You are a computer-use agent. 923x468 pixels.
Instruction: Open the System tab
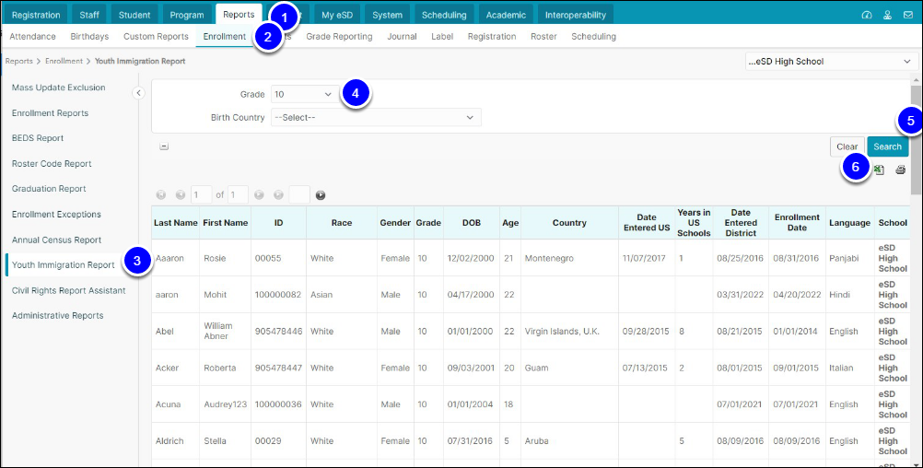387,15
